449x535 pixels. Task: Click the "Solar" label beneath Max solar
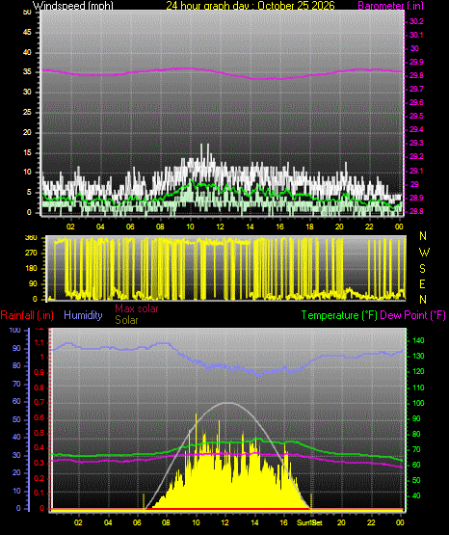[x=126, y=320]
